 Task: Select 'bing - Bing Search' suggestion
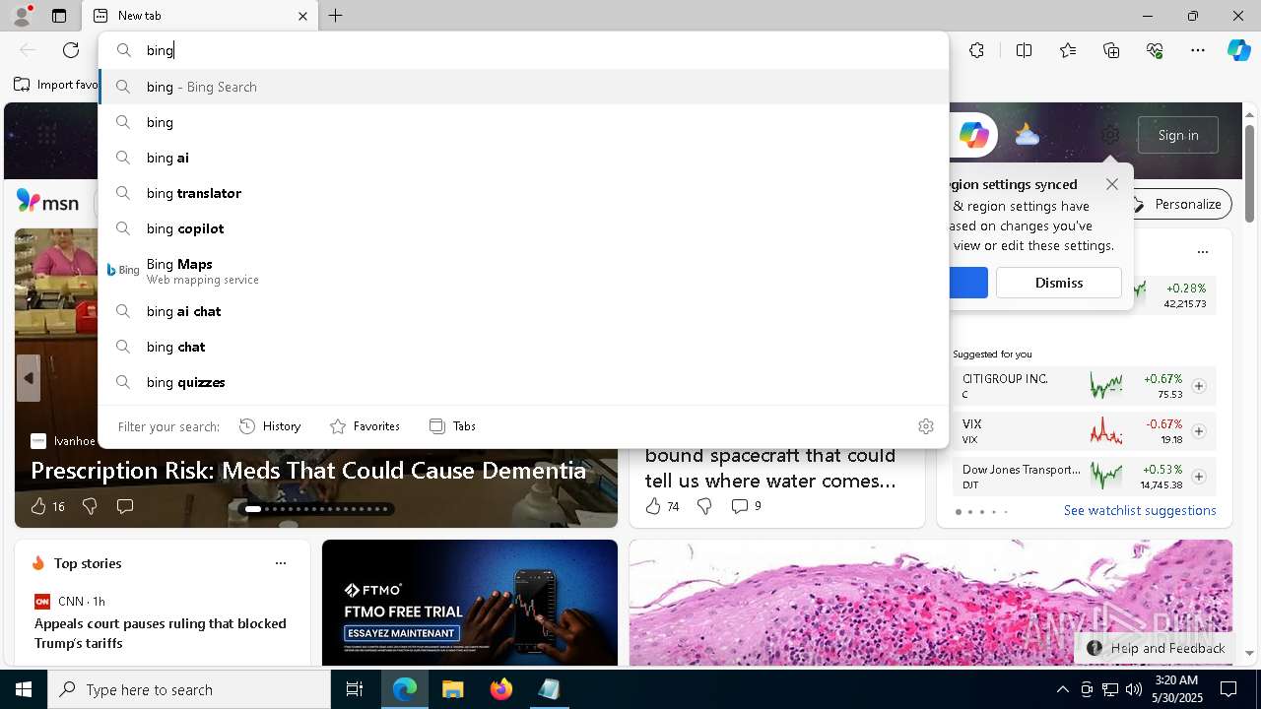click(x=523, y=87)
